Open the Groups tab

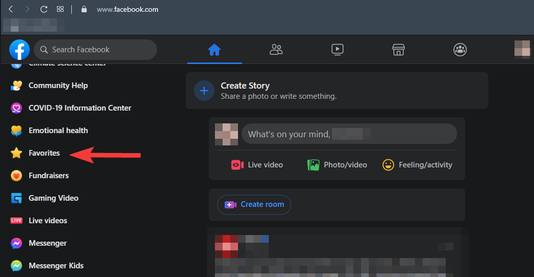(x=460, y=50)
